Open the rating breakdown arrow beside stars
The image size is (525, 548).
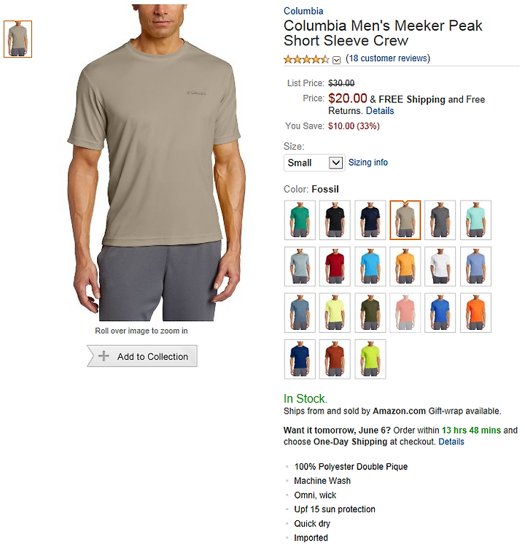coord(336,60)
